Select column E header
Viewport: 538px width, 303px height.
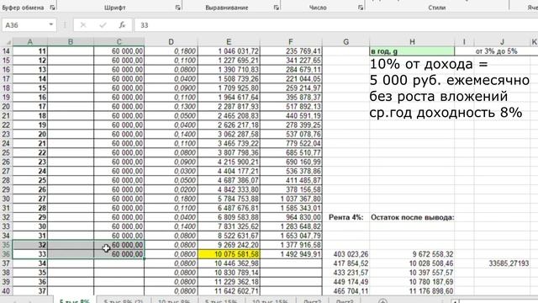click(229, 42)
